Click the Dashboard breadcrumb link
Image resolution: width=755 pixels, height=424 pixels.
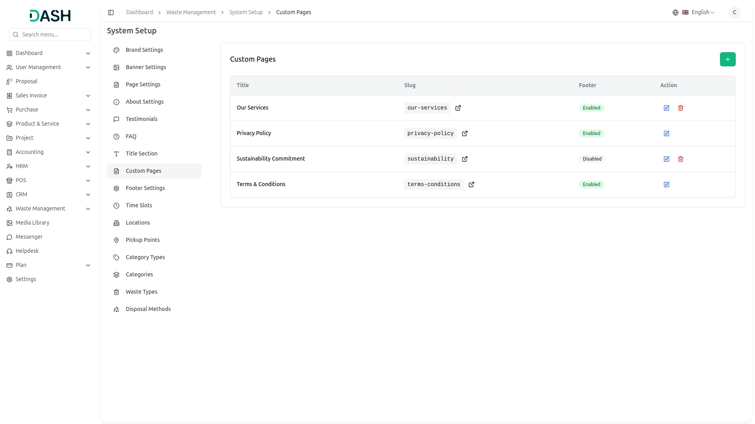pos(139,13)
